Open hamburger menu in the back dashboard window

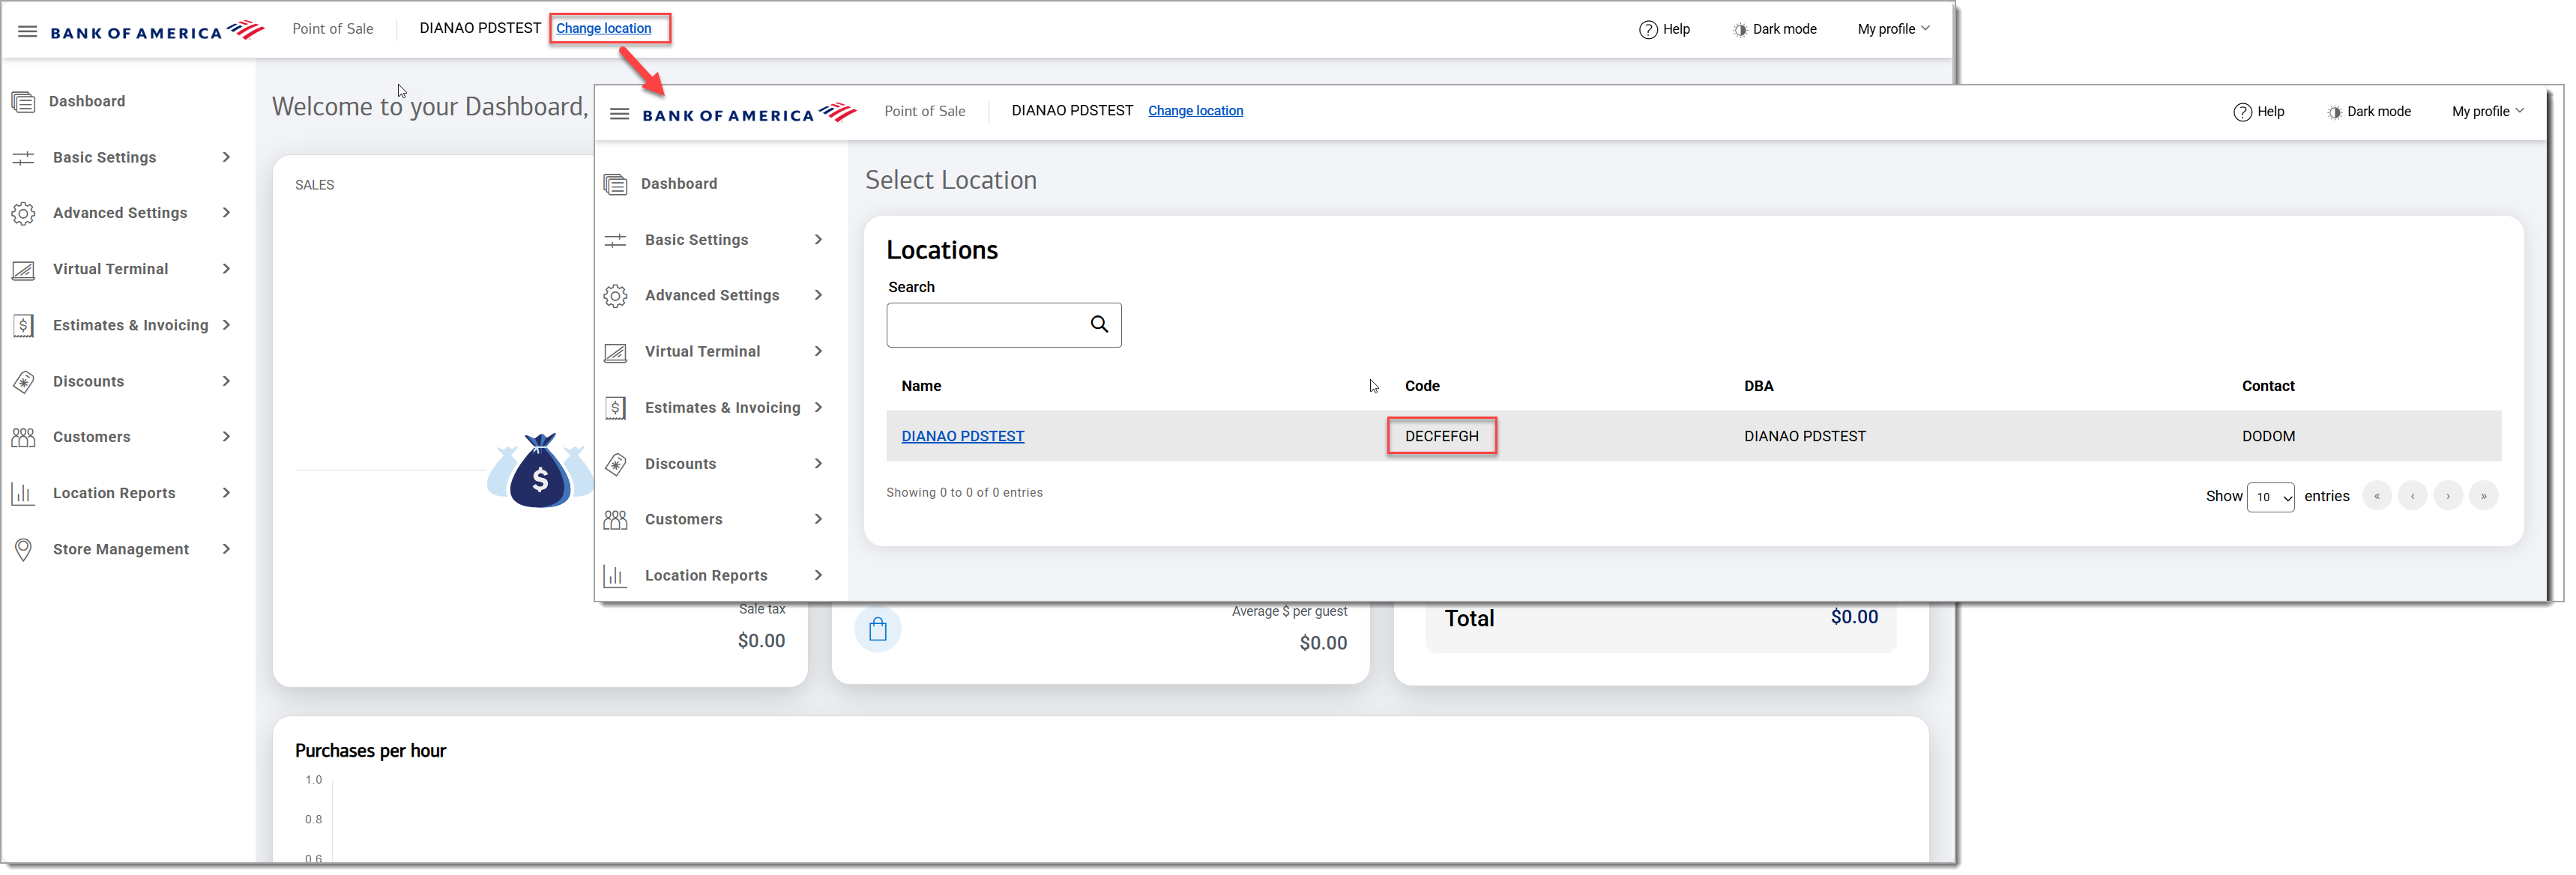pyautogui.click(x=28, y=31)
